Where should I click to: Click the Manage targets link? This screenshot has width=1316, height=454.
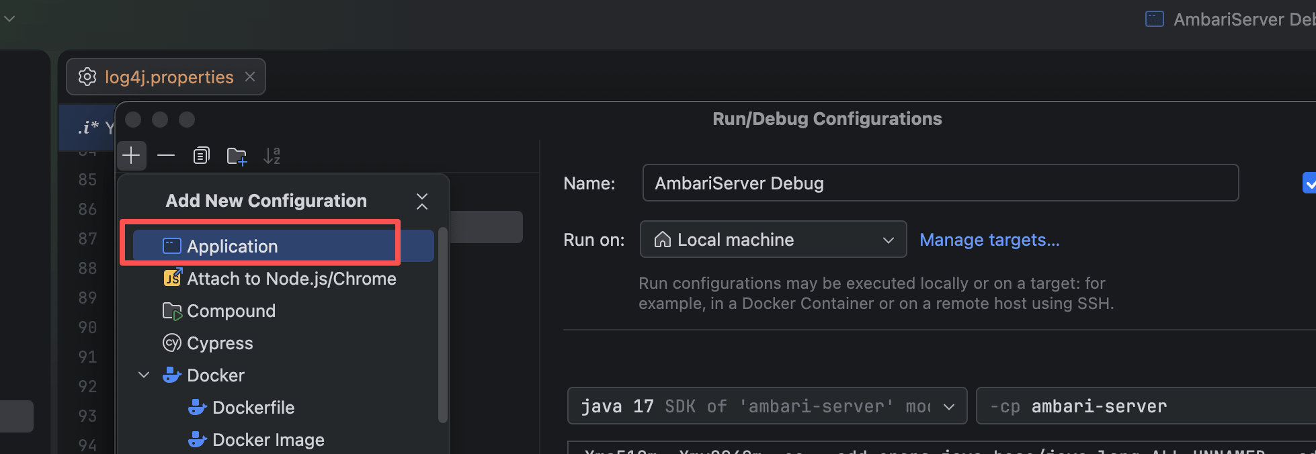[989, 240]
